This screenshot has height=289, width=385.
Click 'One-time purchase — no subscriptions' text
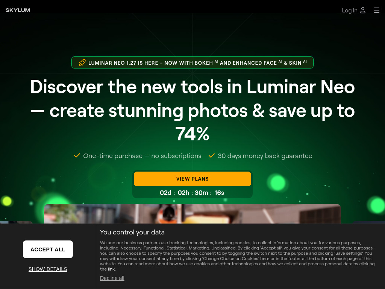pyautogui.click(x=142, y=156)
